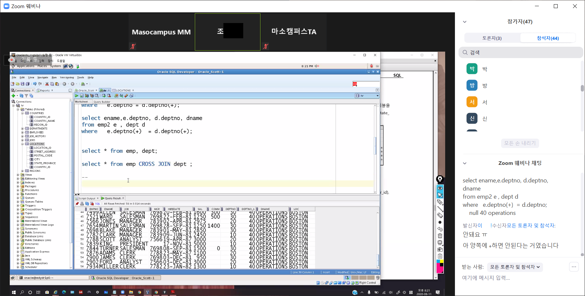Collapse the Zoom 웨비나 채팅 section
The image size is (585, 296).
click(x=465, y=163)
